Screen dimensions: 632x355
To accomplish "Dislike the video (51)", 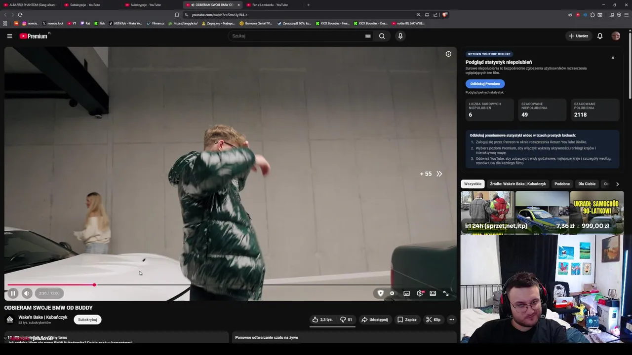I will (x=346, y=319).
